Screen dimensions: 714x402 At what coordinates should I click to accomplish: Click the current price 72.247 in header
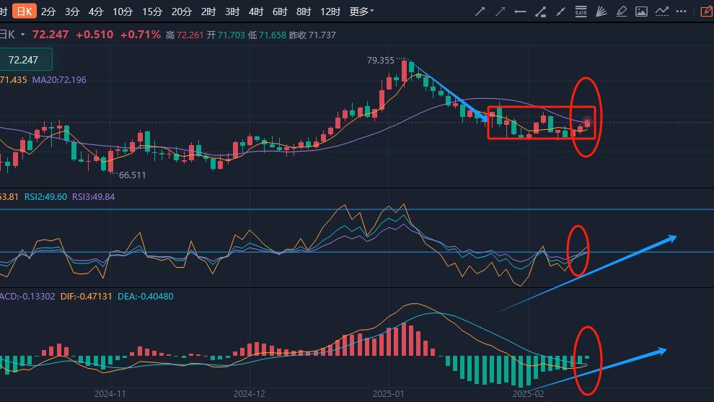(50, 35)
